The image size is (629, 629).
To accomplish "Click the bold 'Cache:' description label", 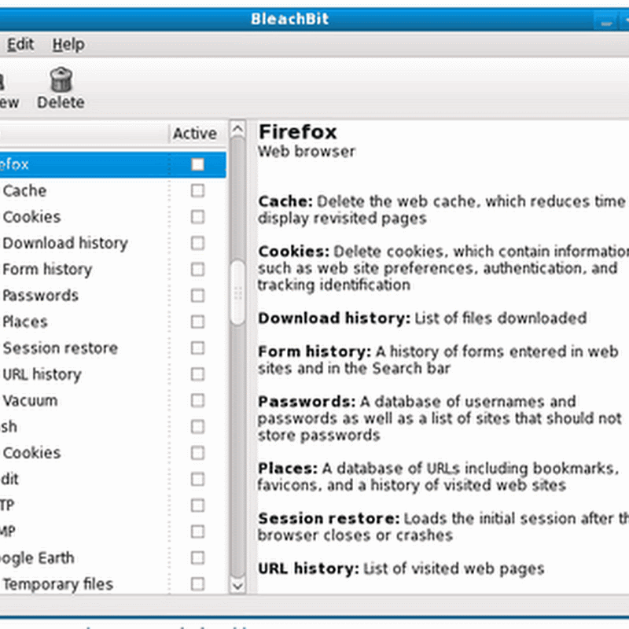I will tap(285, 201).
